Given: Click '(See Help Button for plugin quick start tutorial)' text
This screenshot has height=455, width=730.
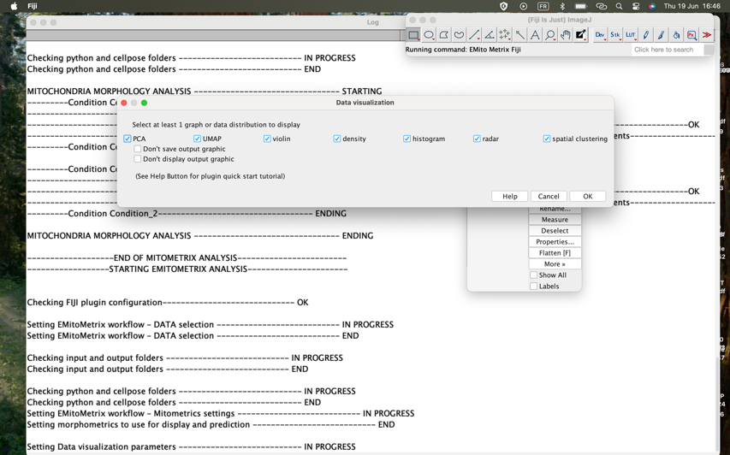Looking at the screenshot, I should (x=210, y=176).
